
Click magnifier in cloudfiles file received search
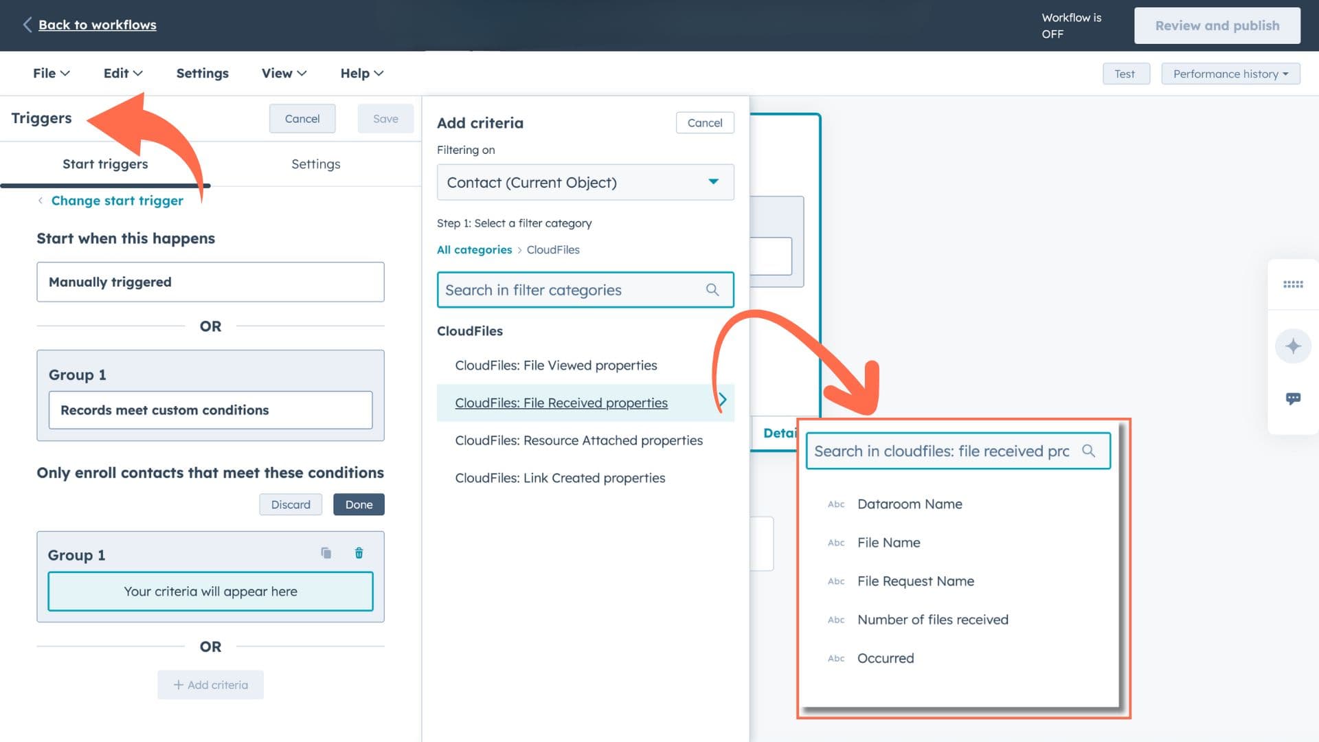click(x=1088, y=451)
